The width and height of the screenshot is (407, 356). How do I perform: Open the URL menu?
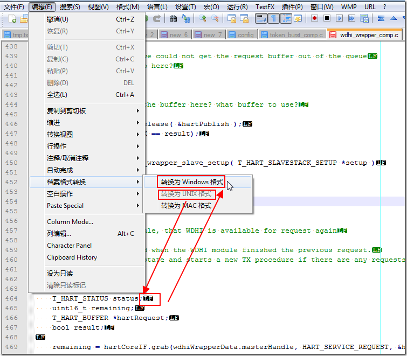370,7
